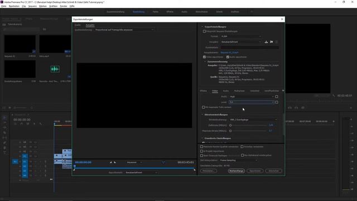
Task: Click the Ausgabename link
Action: pos(229,52)
